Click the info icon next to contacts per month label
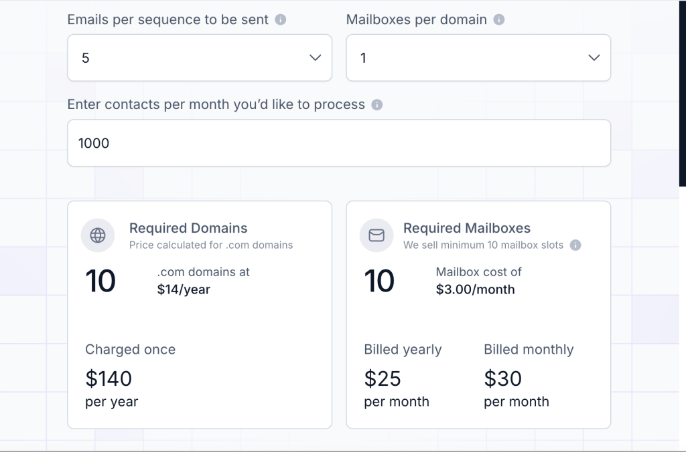Viewport: 686px width, 452px height. (x=376, y=104)
